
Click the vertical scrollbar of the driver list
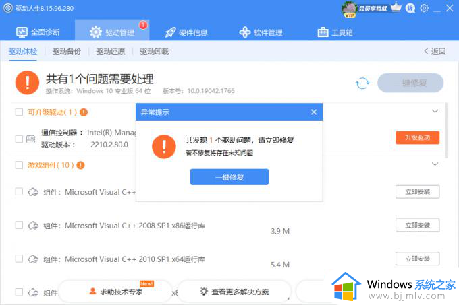pos(446,130)
